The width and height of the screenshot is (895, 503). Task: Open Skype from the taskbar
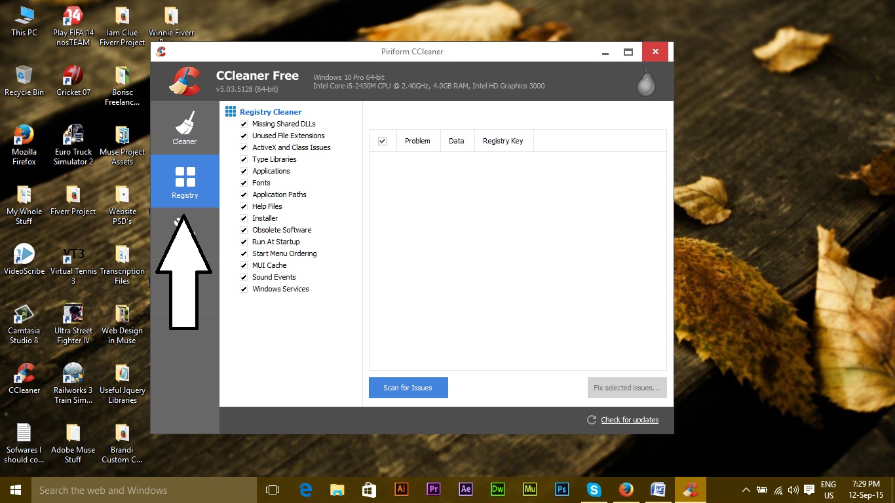(594, 489)
